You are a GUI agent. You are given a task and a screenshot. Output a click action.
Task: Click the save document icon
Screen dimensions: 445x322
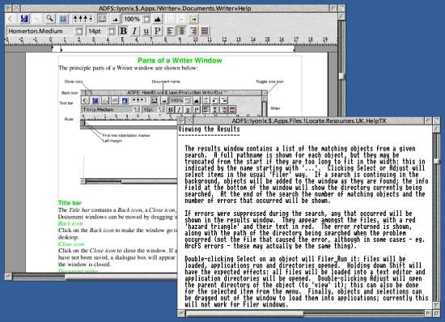pyautogui.click(x=24, y=19)
